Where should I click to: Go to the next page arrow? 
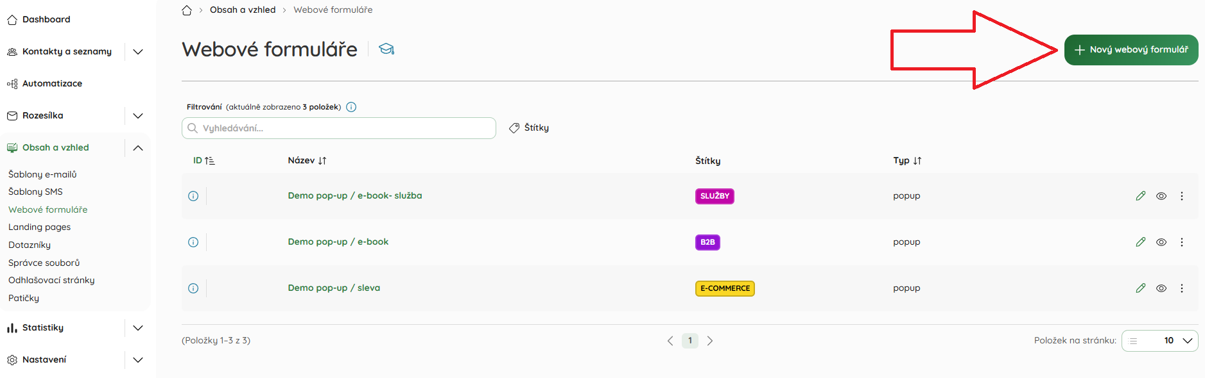click(710, 341)
